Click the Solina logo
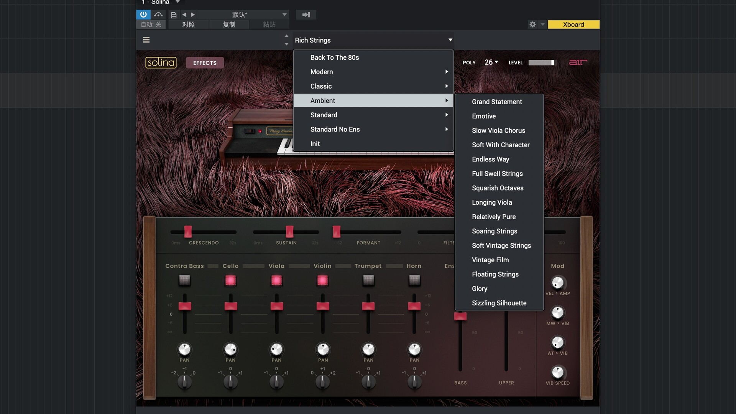 (161, 62)
